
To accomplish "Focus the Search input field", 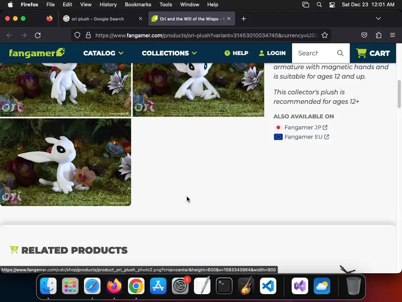I will point(315,53).
